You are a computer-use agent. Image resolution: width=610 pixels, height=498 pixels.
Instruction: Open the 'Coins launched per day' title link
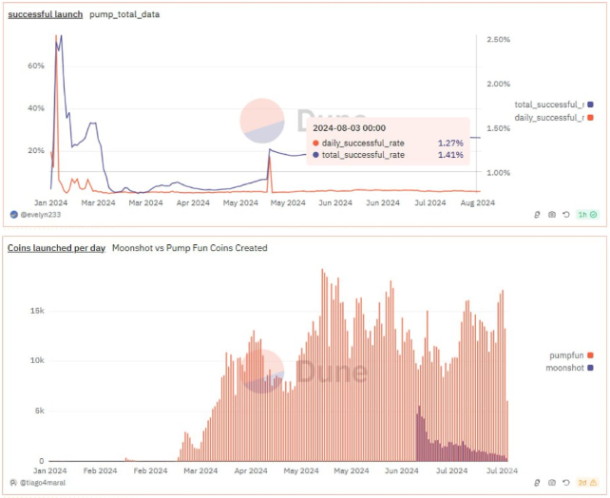pos(56,248)
